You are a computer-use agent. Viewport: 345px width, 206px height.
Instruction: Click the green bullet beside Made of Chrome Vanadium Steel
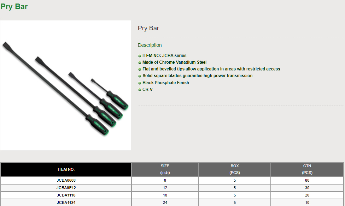point(140,63)
